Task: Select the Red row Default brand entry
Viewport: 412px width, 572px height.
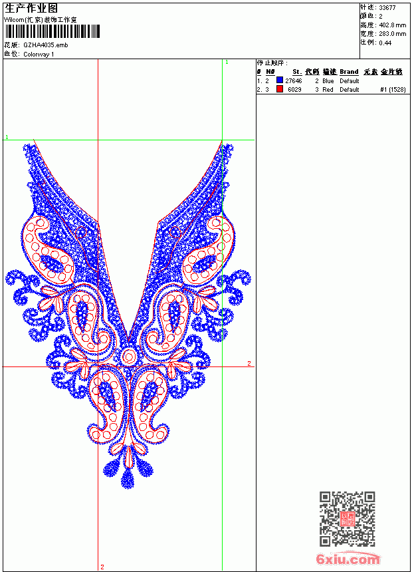Action: coord(350,90)
